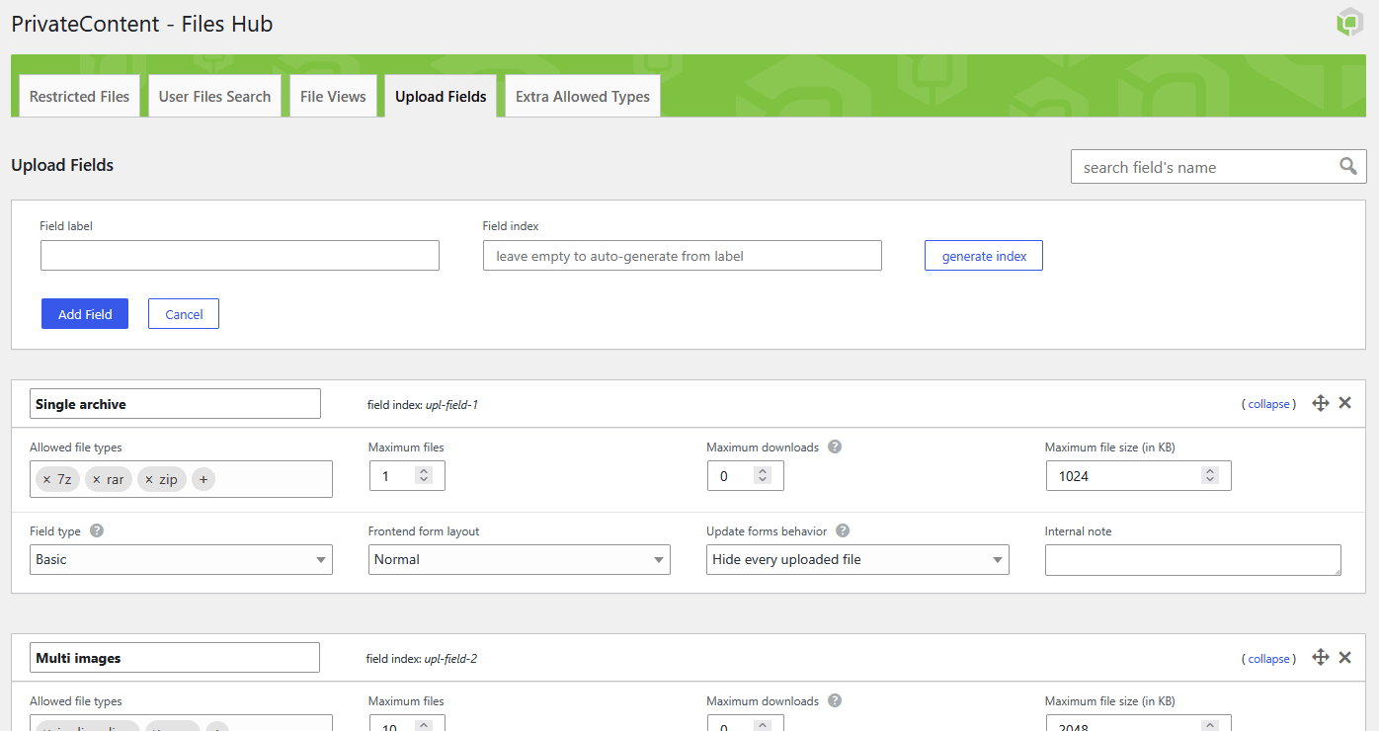Open the User Files Search tab
The height and width of the screenshot is (731, 1379).
point(214,96)
